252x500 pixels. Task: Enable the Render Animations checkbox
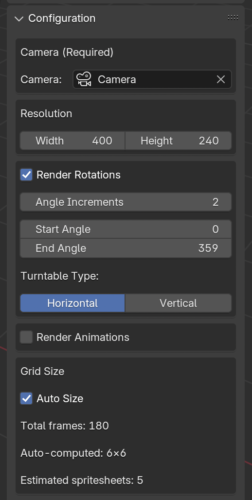26,337
